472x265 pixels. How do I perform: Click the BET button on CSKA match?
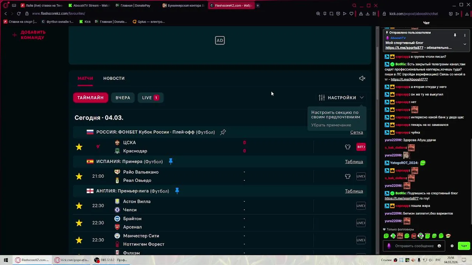click(361, 147)
